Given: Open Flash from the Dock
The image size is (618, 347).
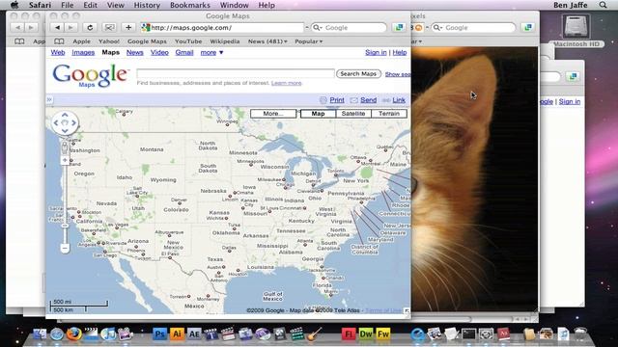Looking at the screenshot, I should coord(349,334).
